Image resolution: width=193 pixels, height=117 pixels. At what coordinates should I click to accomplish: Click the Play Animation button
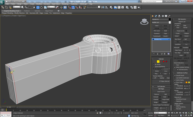174,113
